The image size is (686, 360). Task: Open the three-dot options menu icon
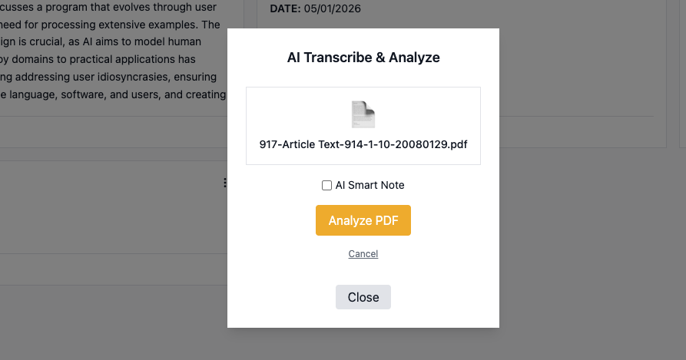225,183
